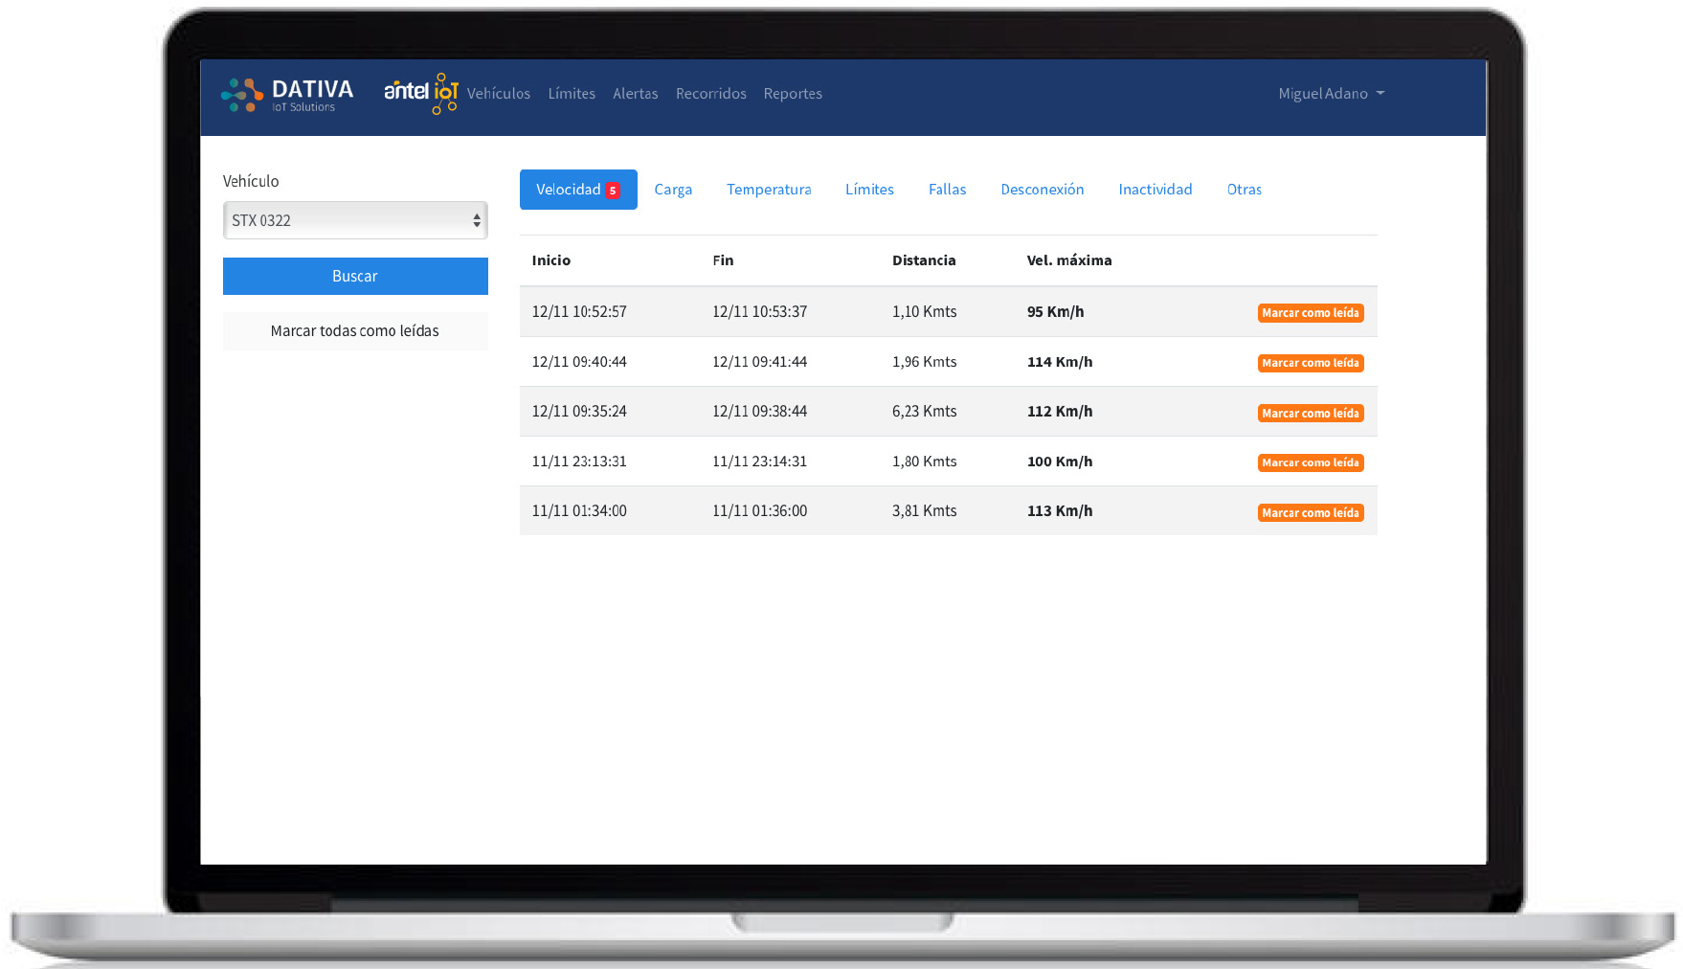Viewport: 1683px width, 969px height.
Task: Select the Velocidad tab
Action: pyautogui.click(x=578, y=190)
